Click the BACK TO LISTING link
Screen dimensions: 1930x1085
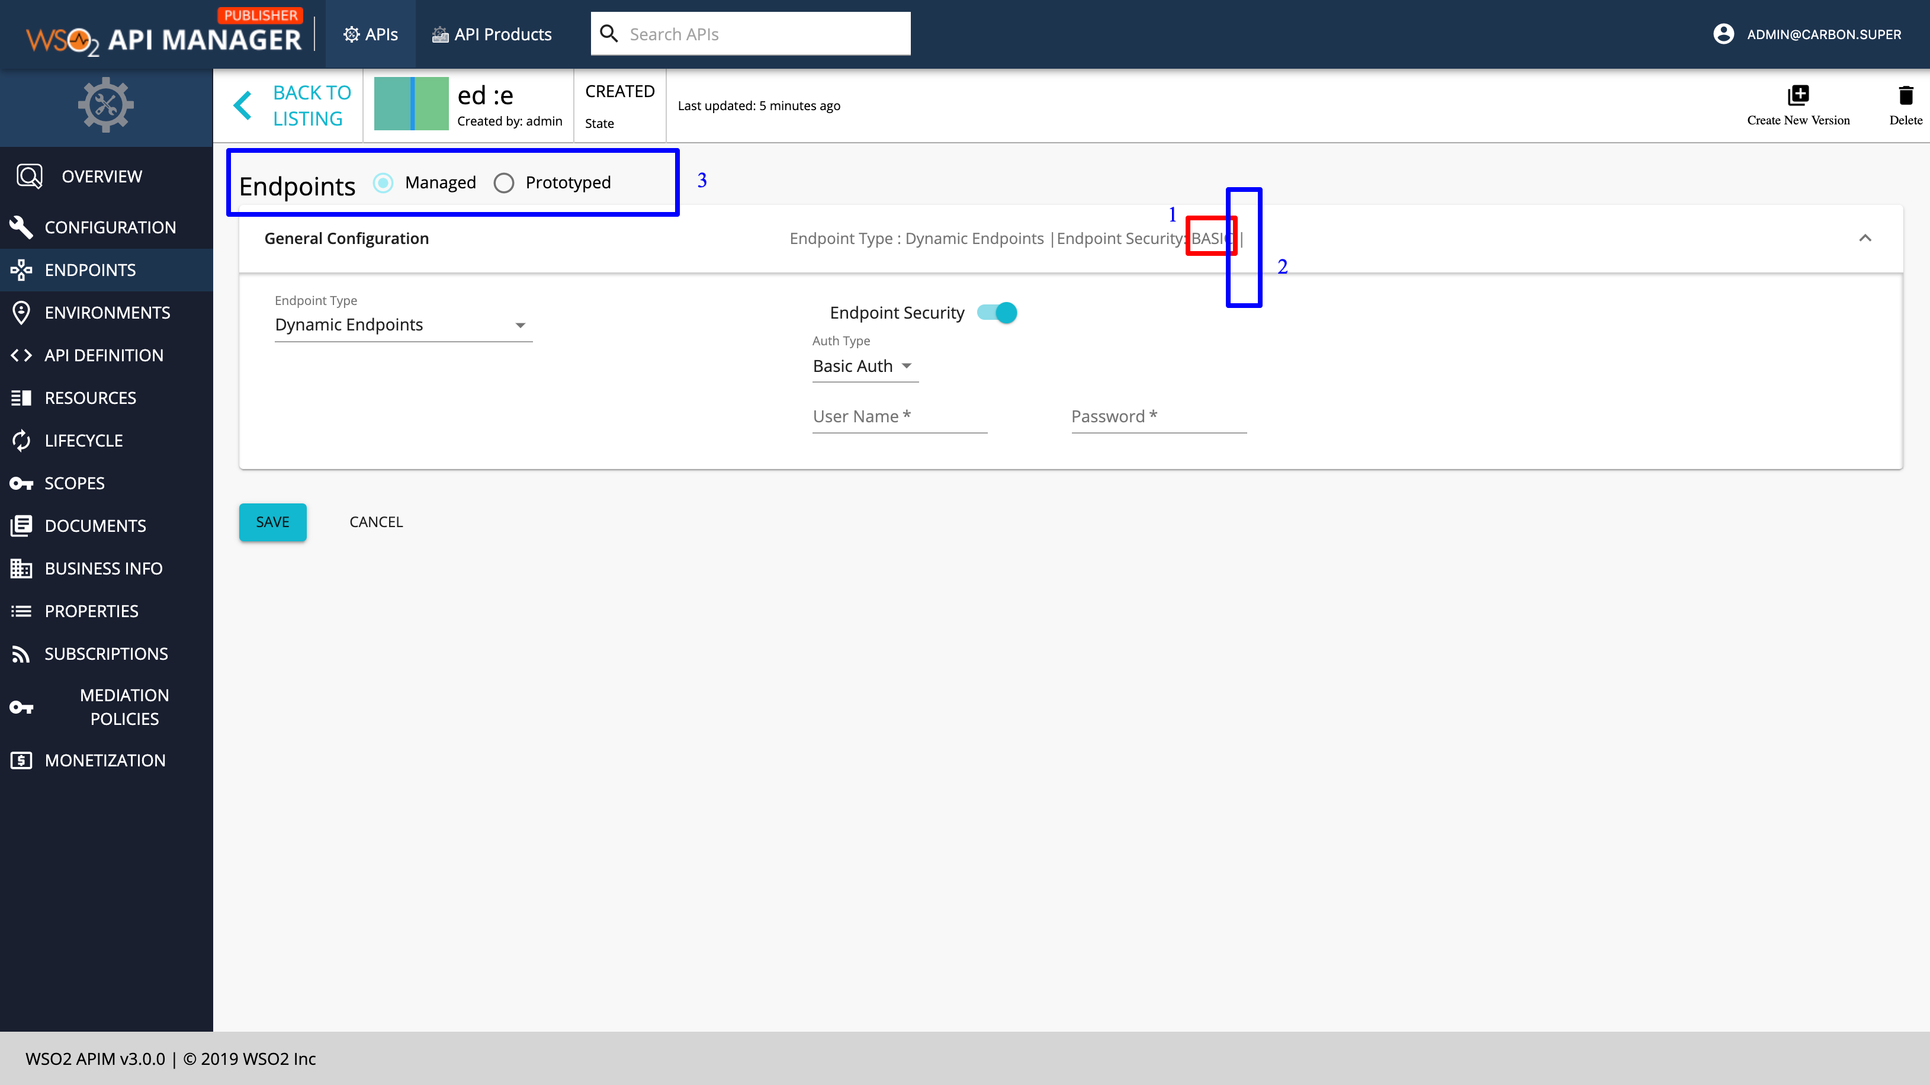point(312,105)
